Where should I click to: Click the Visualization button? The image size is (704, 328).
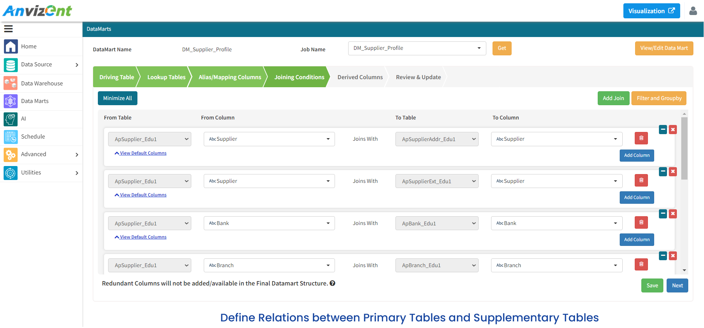651,11
